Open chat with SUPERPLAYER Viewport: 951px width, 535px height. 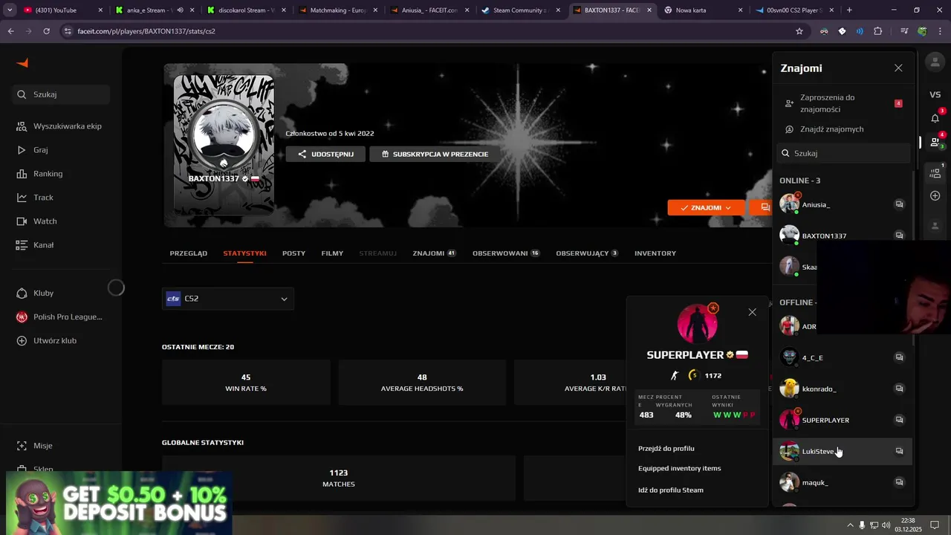(899, 420)
